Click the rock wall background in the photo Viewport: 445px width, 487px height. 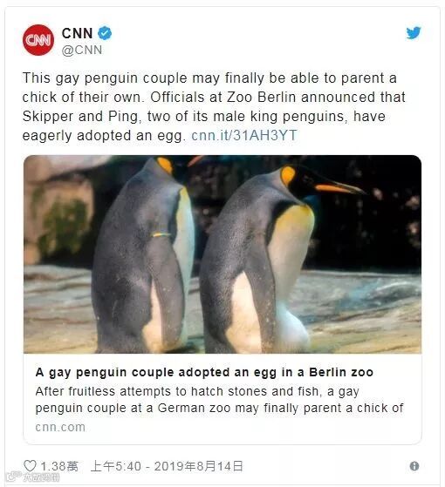pyautogui.click(x=59, y=211)
